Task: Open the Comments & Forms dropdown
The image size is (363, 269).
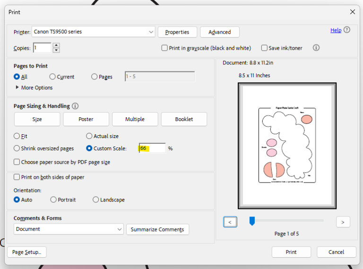Action: [x=119, y=229]
